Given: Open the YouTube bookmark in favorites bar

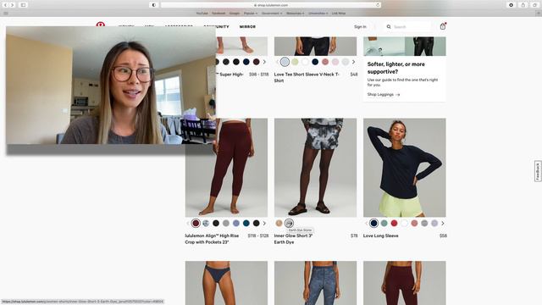Looking at the screenshot, I should (202, 14).
